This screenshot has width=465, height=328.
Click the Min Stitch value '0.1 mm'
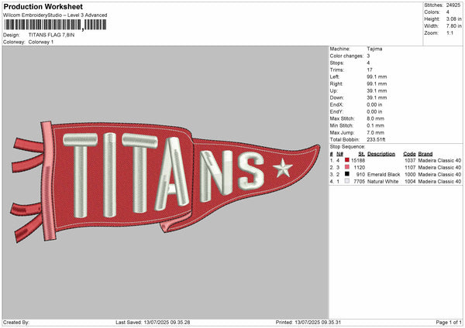(375, 125)
